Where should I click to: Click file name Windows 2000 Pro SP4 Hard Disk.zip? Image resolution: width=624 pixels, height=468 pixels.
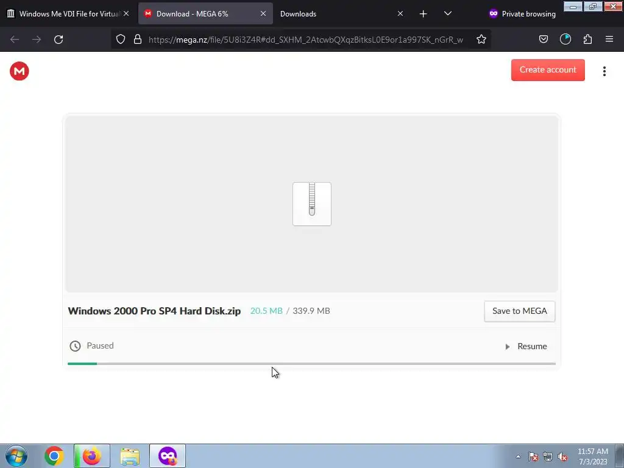tap(154, 311)
